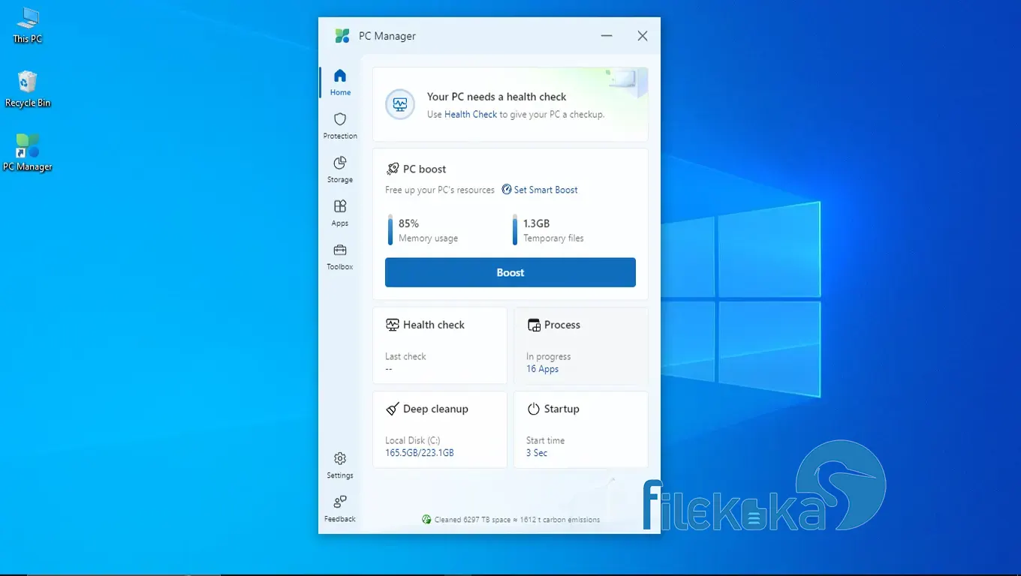
Task: Select the Recycle Bin desktop icon
Action: [28, 89]
